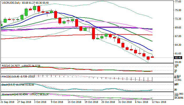This screenshot has height=105, width=184.
Task: Click the tall red candle near 19 Oct
Action: pyautogui.click(x=93, y=33)
